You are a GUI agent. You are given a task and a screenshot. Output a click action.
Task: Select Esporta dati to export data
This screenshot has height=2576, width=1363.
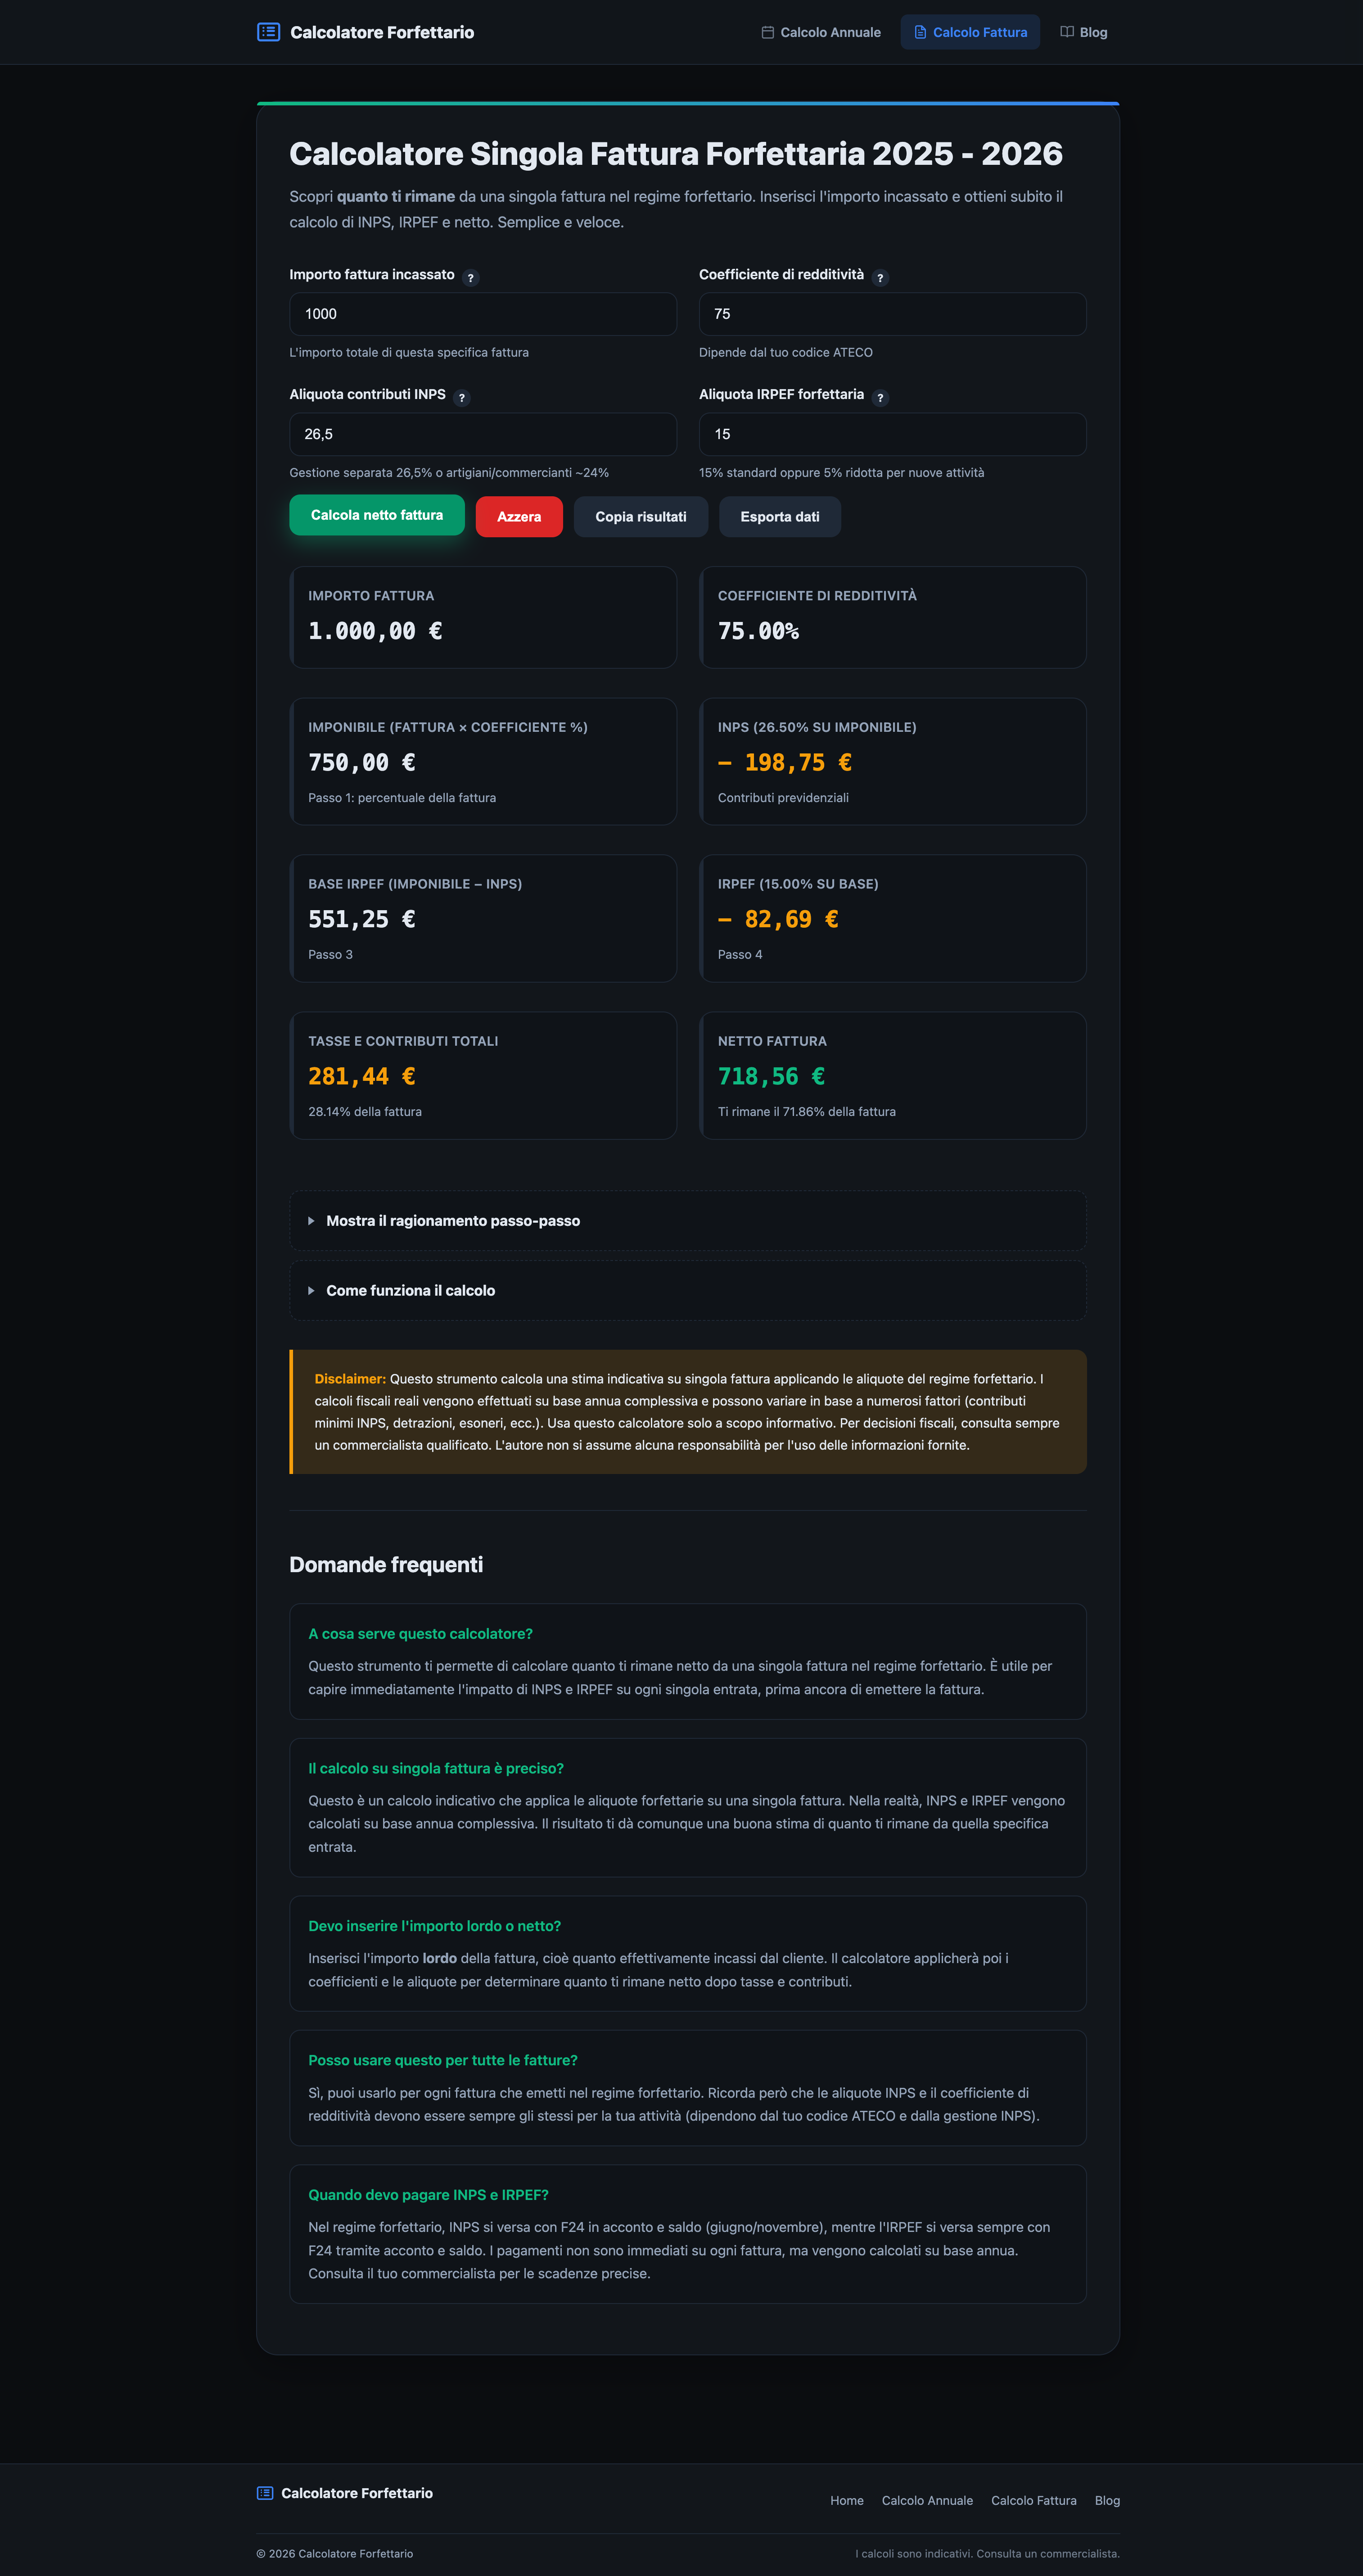(x=780, y=516)
